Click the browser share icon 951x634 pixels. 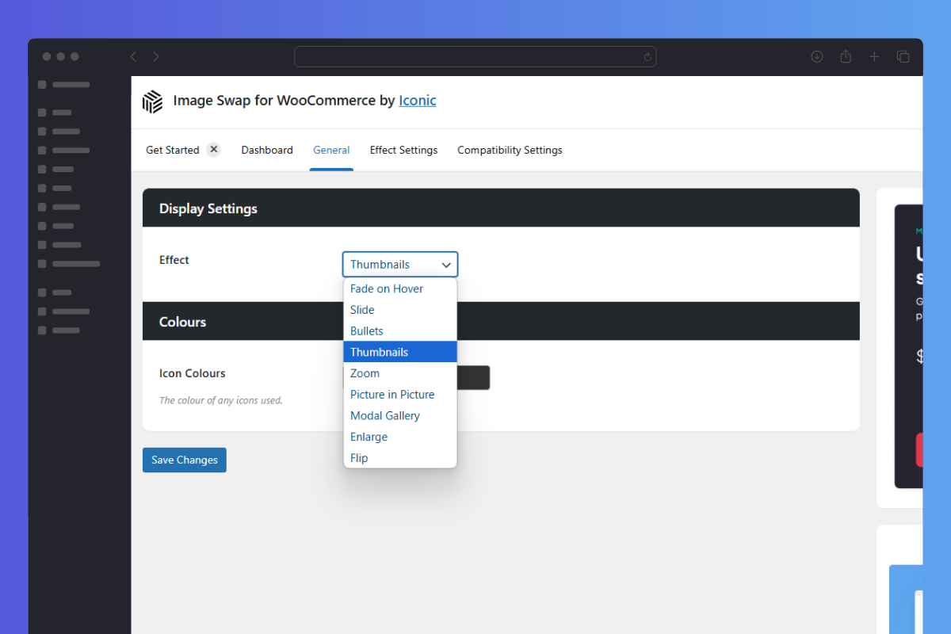(x=846, y=56)
